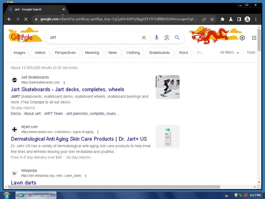Screen dimensions: 265x199
Task: Select the Chrome taskbar button
Action: (x=36, y=195)
